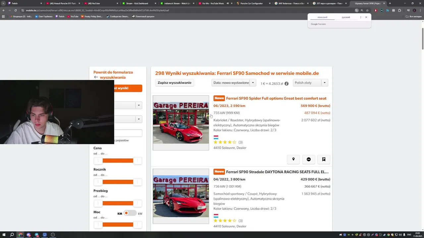Click the browser address bar URL
Screen dimensions: 424x238
click(97, 10)
